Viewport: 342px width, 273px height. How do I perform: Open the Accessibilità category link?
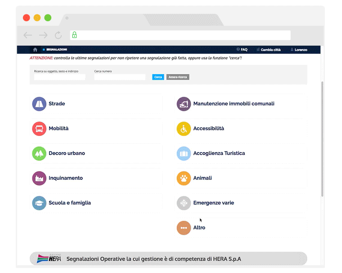tap(208, 128)
